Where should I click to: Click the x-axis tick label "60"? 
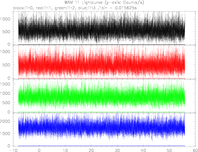coord(195,150)
